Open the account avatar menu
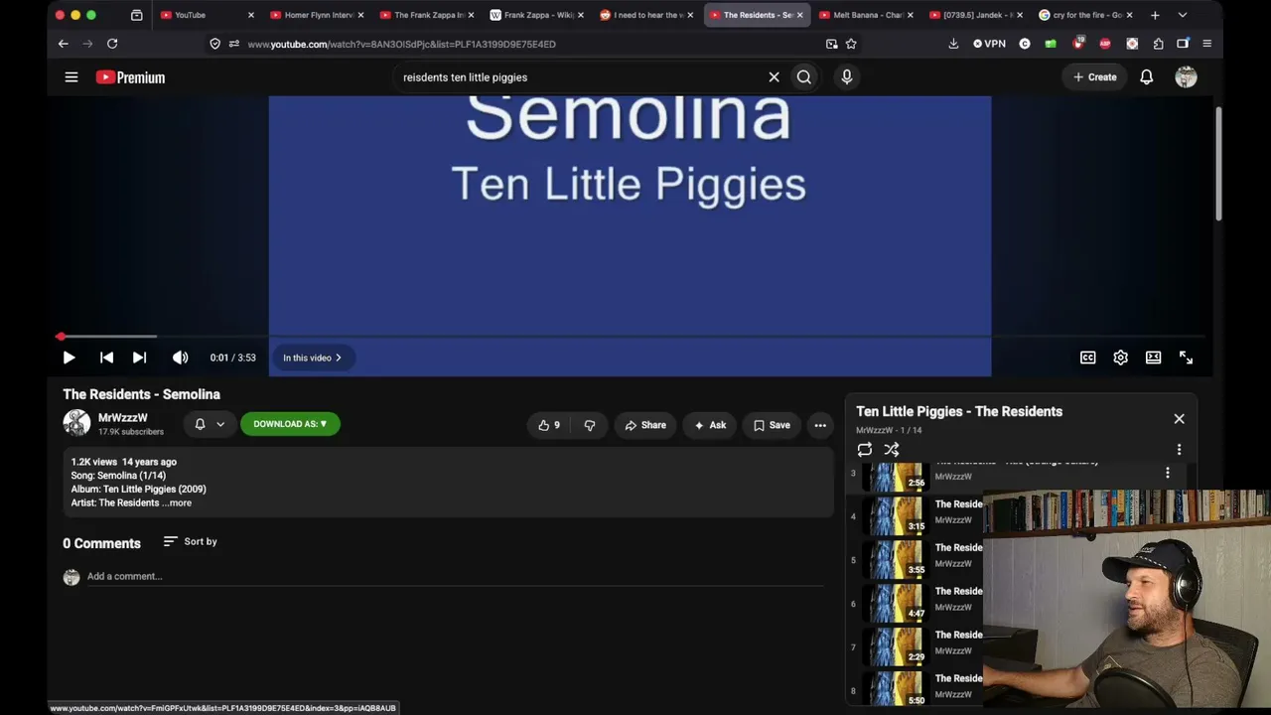The width and height of the screenshot is (1271, 715). tap(1187, 77)
